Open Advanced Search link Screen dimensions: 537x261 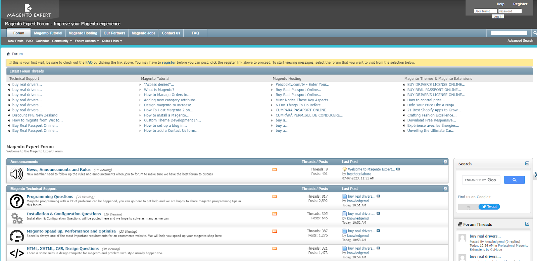pyautogui.click(x=520, y=41)
